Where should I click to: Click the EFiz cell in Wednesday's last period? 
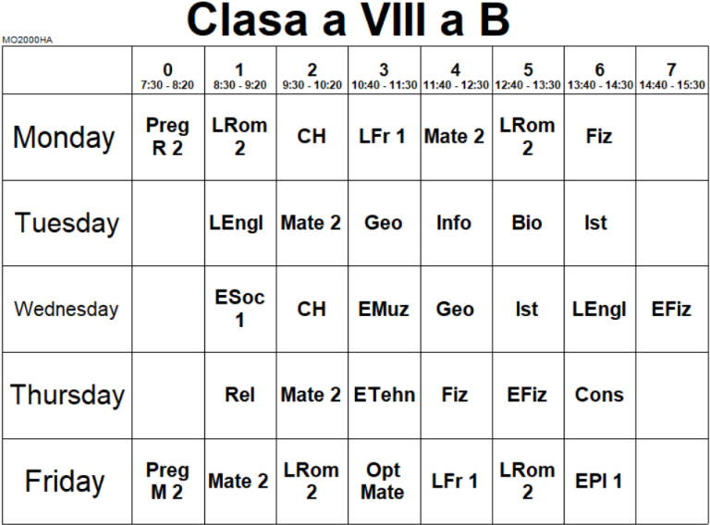click(671, 309)
